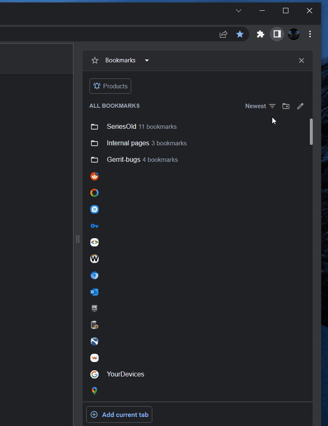The image size is (328, 426).
Task: Open the Internal pages folder
Action: tap(197, 143)
